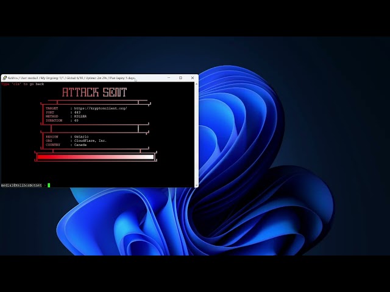Click the COUNTRY value Canada
This screenshot has width=390, height=292.
tap(80, 145)
